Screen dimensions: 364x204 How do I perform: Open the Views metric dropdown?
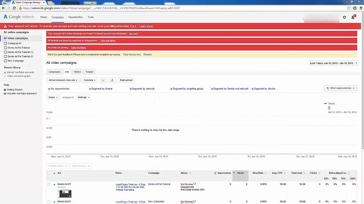click(x=53, y=97)
